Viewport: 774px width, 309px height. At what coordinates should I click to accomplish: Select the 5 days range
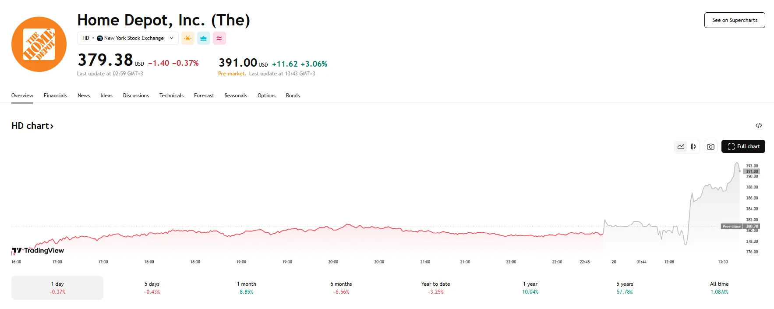click(x=152, y=288)
